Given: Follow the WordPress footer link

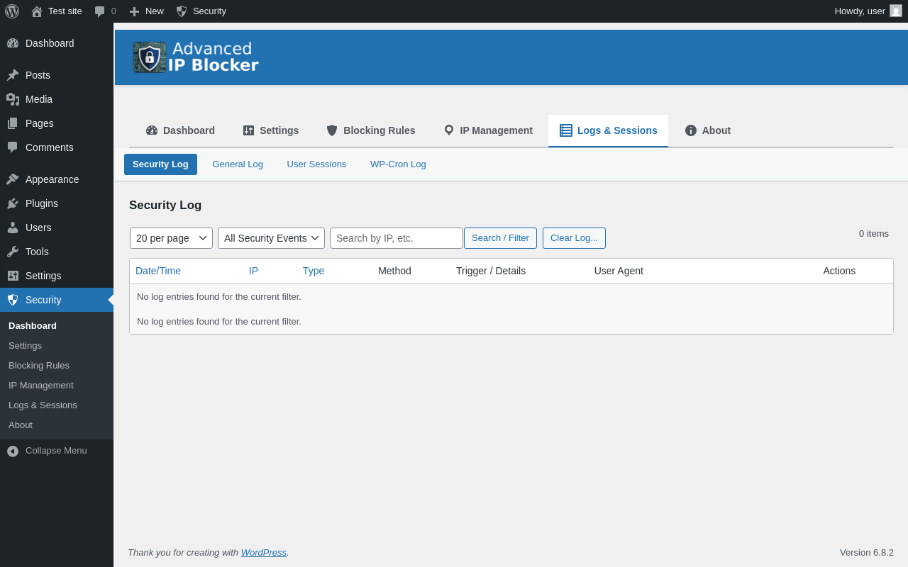Looking at the screenshot, I should pyautogui.click(x=264, y=553).
